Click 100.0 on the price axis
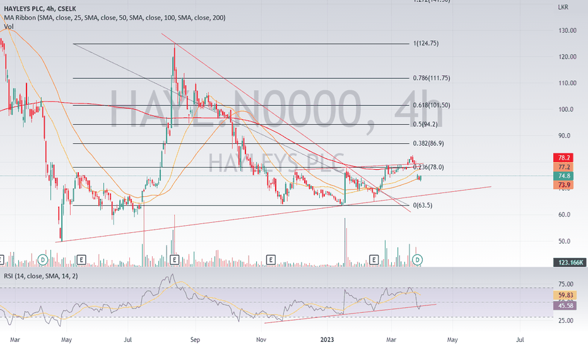Image resolution: width=588 pixels, height=347 pixels. click(x=566, y=110)
